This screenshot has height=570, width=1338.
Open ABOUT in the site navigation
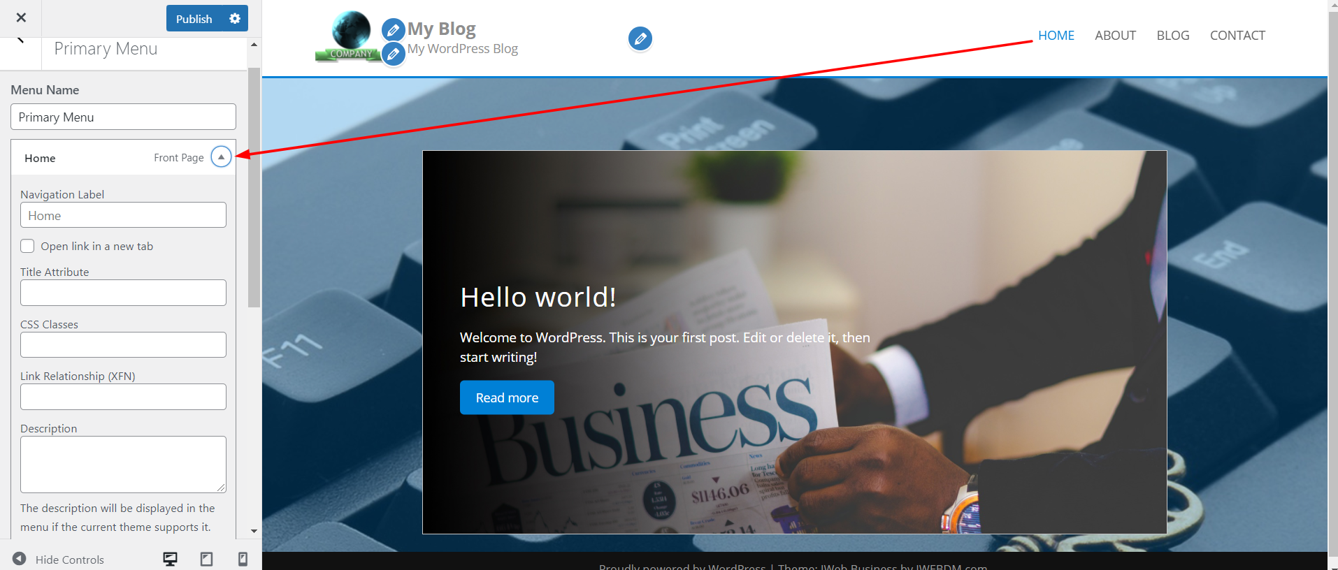point(1115,36)
